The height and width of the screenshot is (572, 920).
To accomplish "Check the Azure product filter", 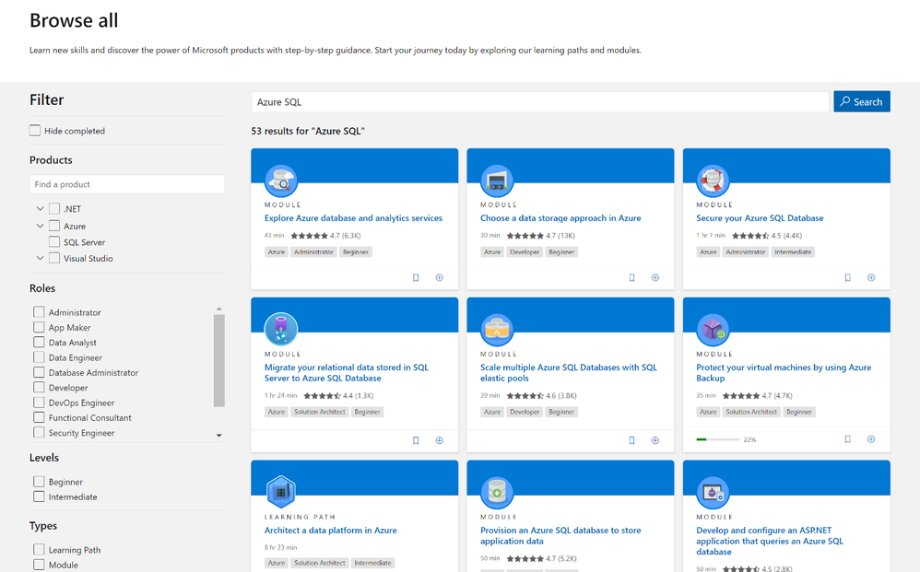I will tap(54, 226).
